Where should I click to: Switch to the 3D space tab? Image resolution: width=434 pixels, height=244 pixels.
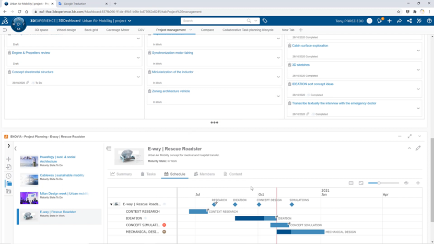(x=41, y=30)
